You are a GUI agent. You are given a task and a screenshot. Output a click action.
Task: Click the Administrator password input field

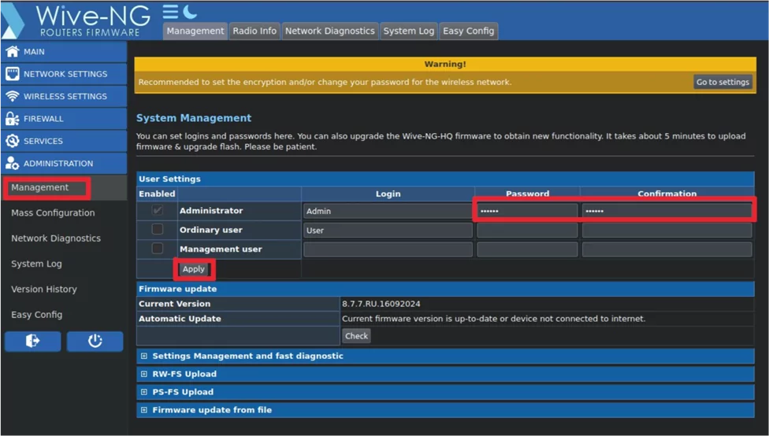click(x=526, y=211)
